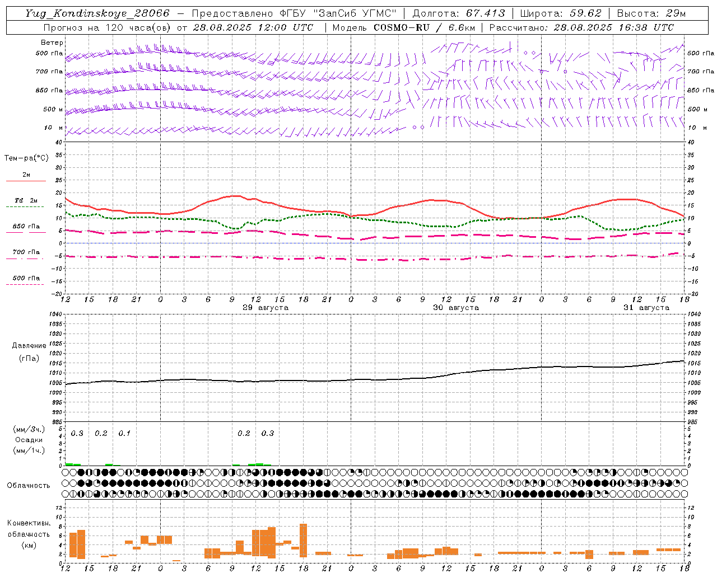The image size is (717, 573).
Task: Click the 850 гПа temperature legend entry
Action: (x=26, y=227)
